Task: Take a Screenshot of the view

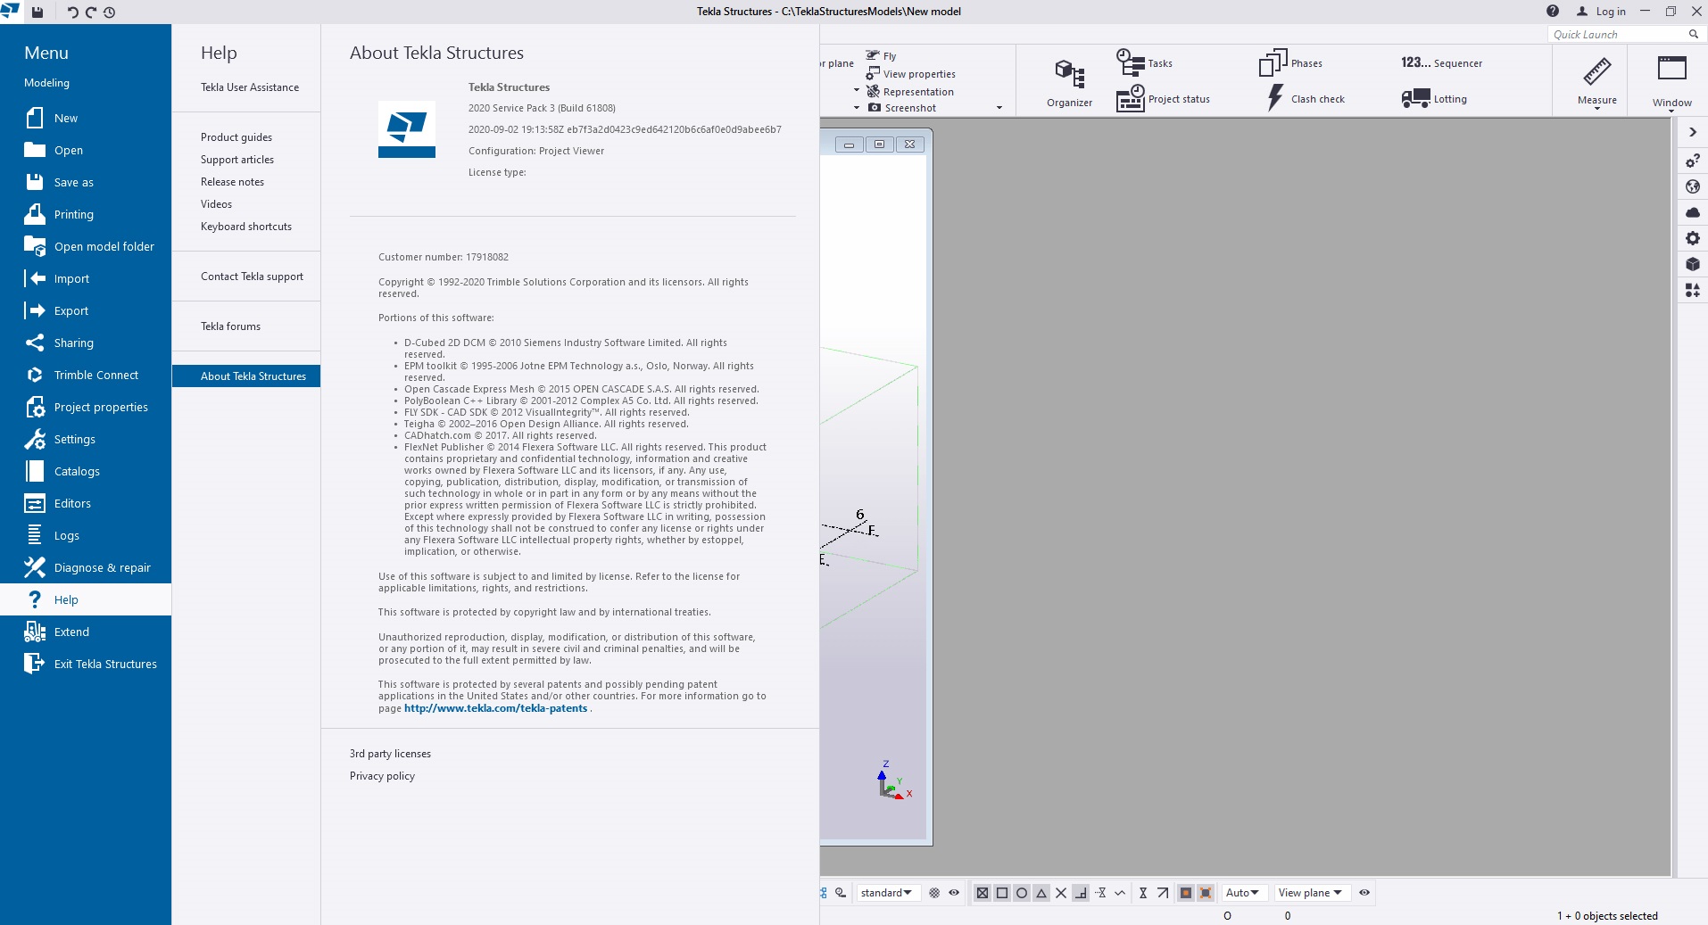Action: 902,108
